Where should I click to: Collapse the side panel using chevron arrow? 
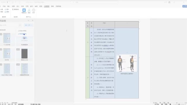28,20
